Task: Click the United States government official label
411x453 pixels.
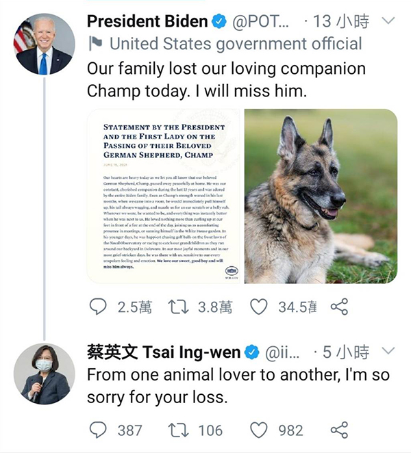Action: 235,44
